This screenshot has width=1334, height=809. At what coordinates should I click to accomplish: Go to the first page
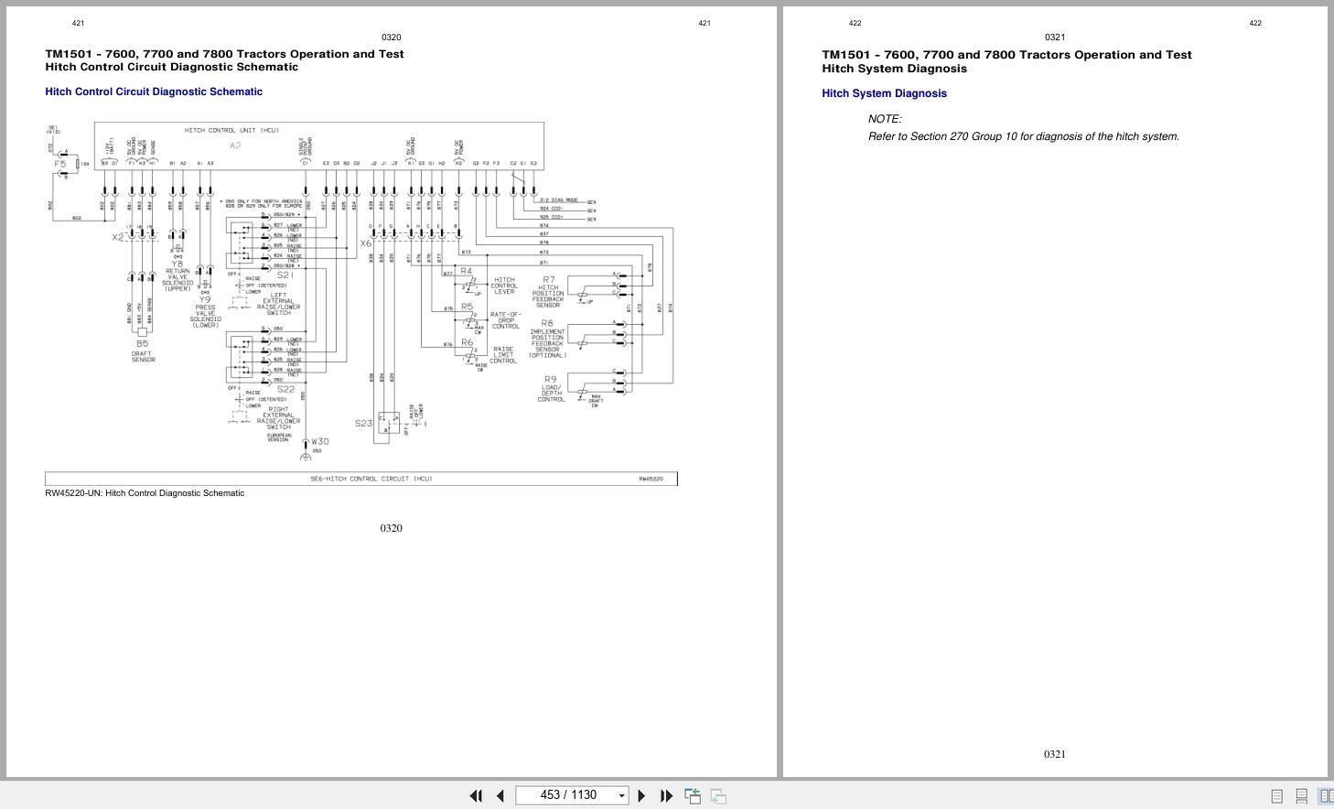[476, 796]
